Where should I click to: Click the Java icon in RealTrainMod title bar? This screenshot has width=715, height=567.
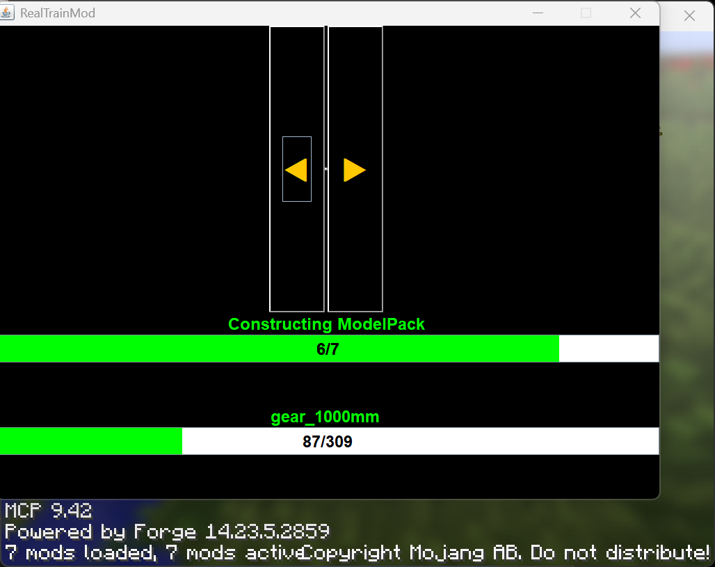tap(6, 13)
